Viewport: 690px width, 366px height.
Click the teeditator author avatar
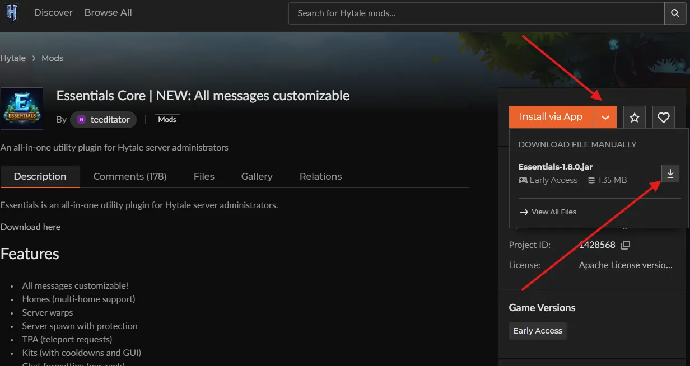click(82, 119)
